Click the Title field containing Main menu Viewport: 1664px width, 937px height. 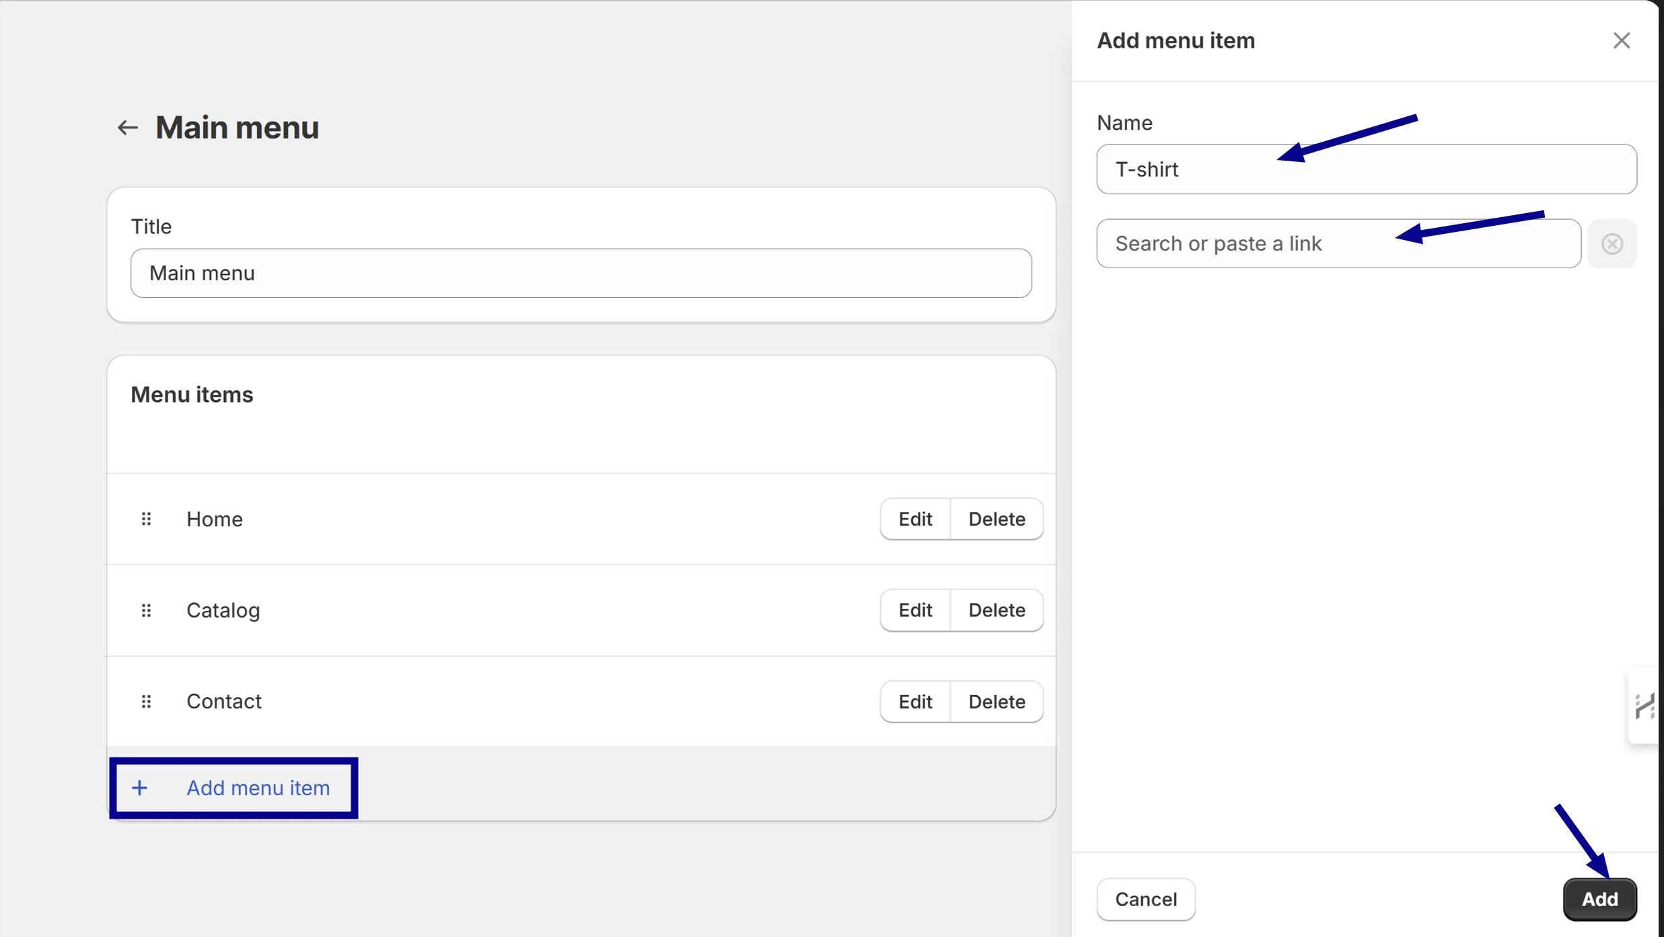(581, 273)
